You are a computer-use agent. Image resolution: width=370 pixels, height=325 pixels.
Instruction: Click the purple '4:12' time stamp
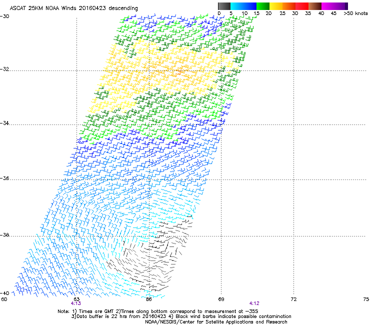(254, 303)
